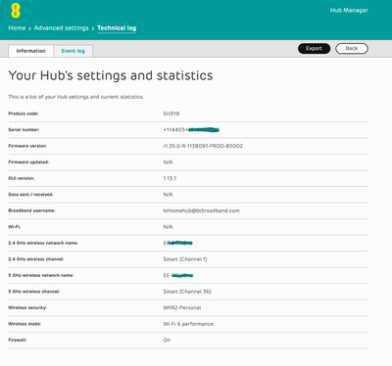
Task: Click the N/A value for Wi-Fi
Action: 168,227
